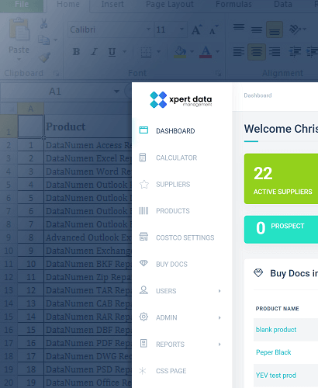Switch to the Page Layout tab
Viewport: 318px width, 388px height.
[170, 5]
